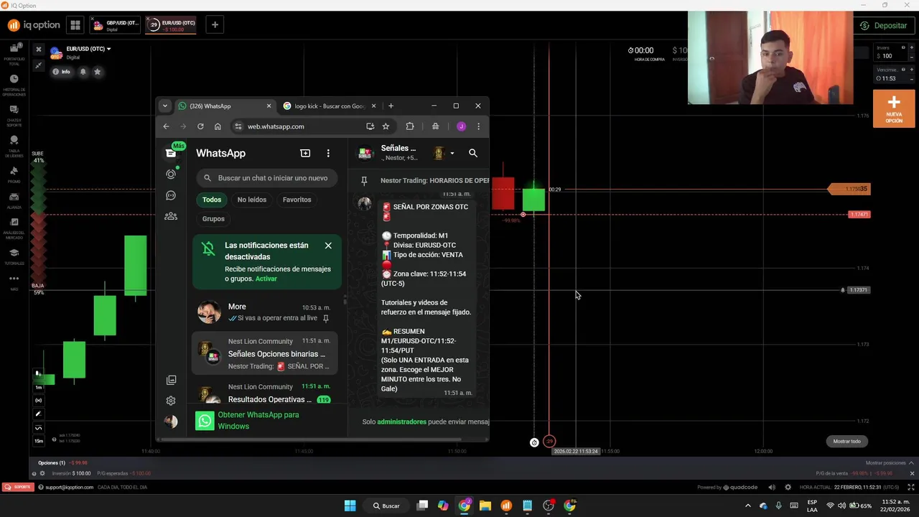
Task: Open Windows Start button
Action: (350, 506)
